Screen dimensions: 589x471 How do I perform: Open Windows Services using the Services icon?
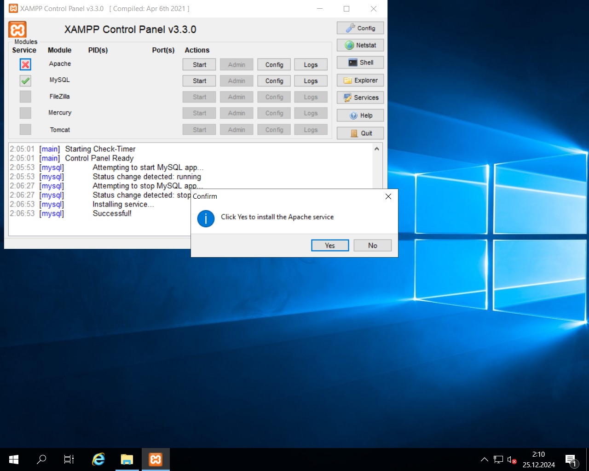360,98
